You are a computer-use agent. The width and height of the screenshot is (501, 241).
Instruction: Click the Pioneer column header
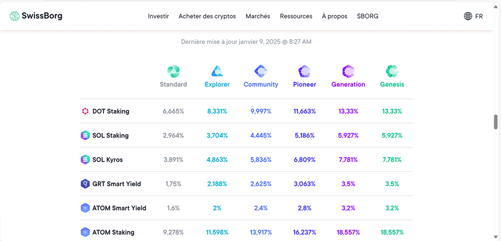point(304,85)
